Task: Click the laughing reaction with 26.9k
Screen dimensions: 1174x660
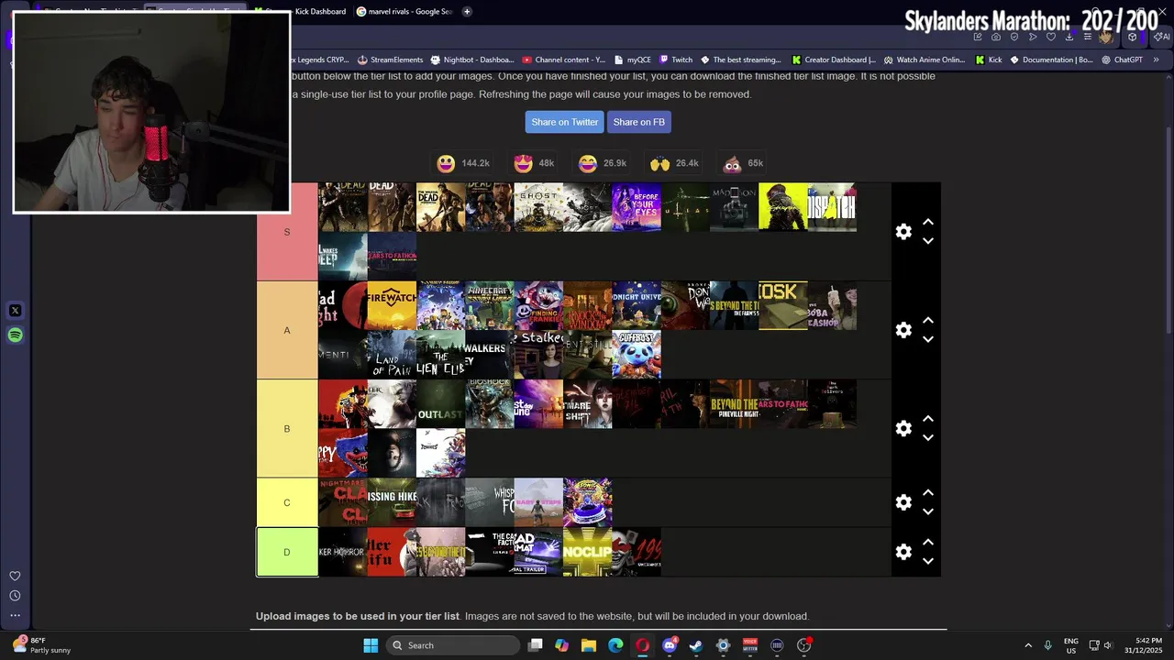Action: click(x=603, y=163)
